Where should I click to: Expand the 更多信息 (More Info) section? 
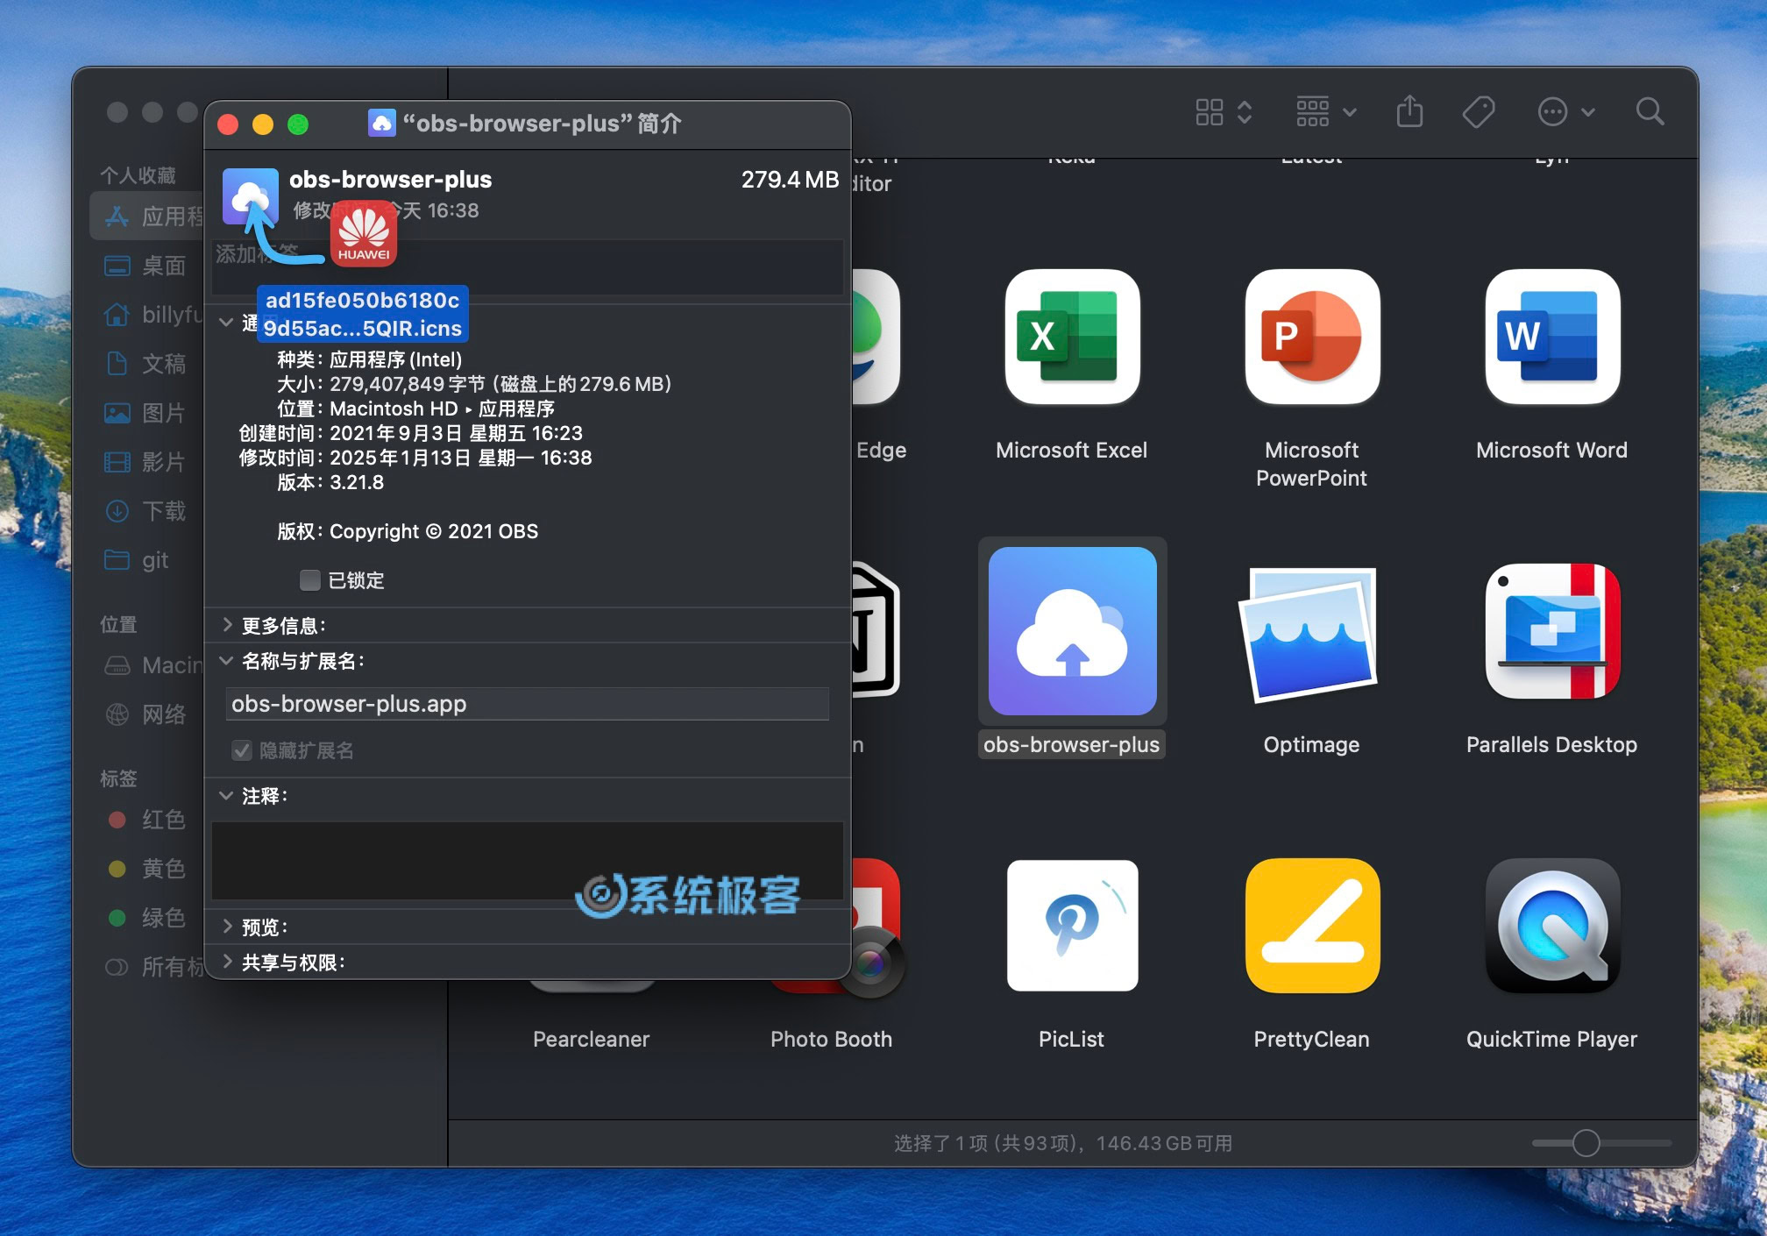click(227, 625)
